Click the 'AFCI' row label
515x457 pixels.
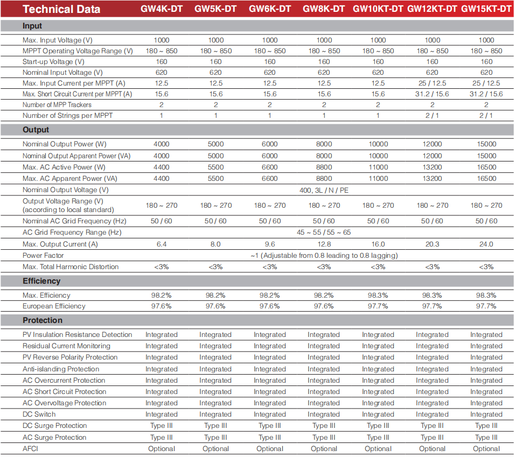[x=30, y=449]
